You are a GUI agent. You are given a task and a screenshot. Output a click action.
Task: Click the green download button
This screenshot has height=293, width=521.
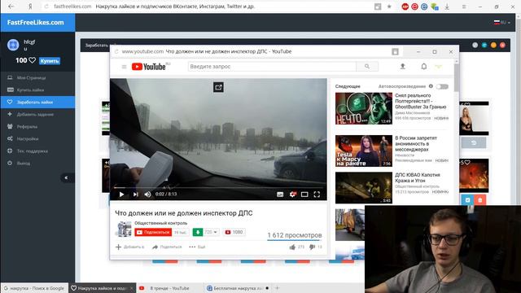(x=198, y=232)
